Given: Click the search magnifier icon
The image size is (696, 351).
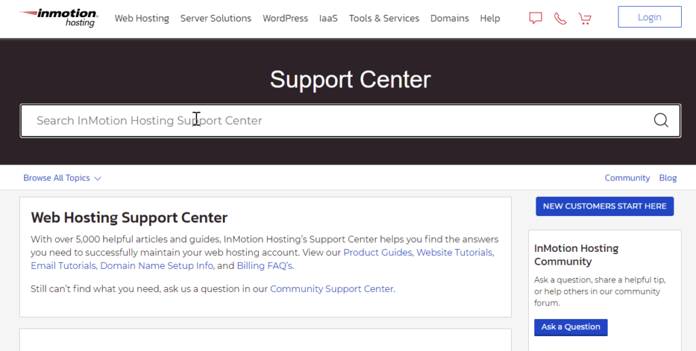Looking at the screenshot, I should click(661, 120).
